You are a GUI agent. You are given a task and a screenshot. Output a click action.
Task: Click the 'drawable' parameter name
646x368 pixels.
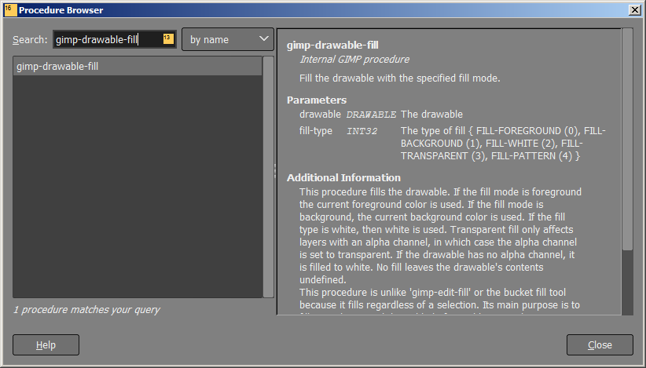pos(320,115)
